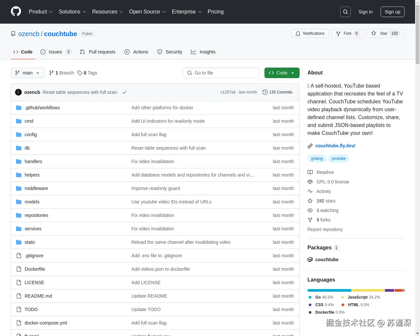Viewport: 420px width, 336px height.
Task: Open the youtube topic tag
Action: tap(339, 158)
